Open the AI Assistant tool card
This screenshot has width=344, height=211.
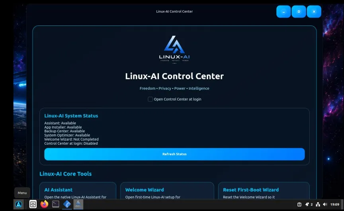[78, 191]
